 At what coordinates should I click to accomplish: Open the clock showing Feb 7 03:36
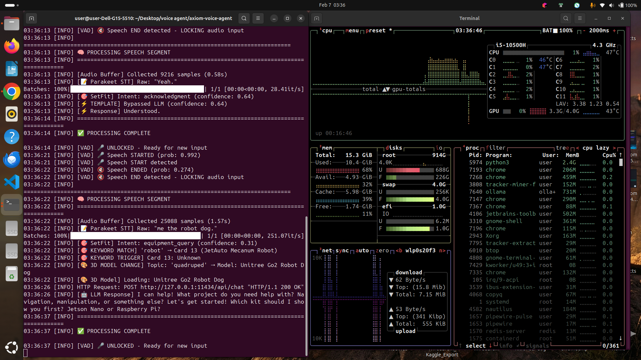tap(332, 5)
